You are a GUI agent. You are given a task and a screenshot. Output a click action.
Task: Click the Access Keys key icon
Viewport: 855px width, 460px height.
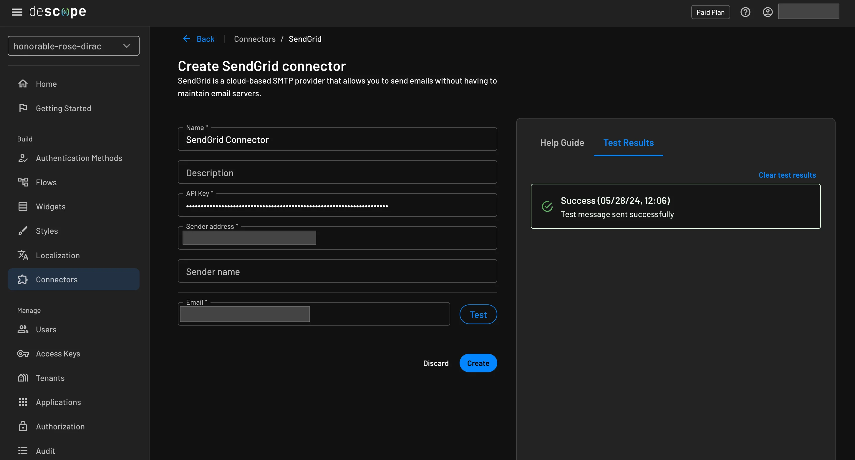tap(23, 354)
